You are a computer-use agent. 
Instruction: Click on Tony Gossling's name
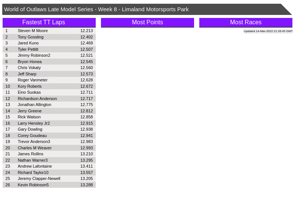point(31,37)
